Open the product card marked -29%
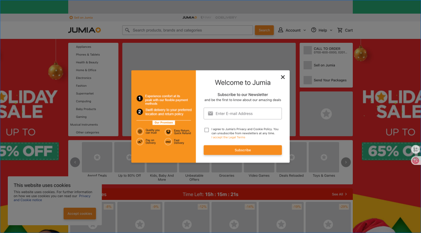This screenshot has height=233, width=421. (x=328, y=217)
